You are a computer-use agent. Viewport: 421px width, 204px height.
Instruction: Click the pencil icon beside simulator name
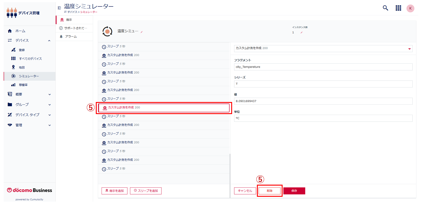(142, 32)
